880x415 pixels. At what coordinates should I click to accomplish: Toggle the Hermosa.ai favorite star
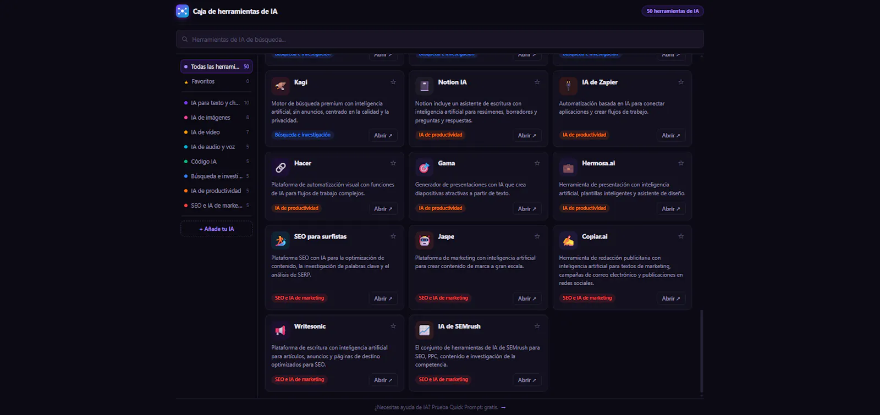coord(681,163)
